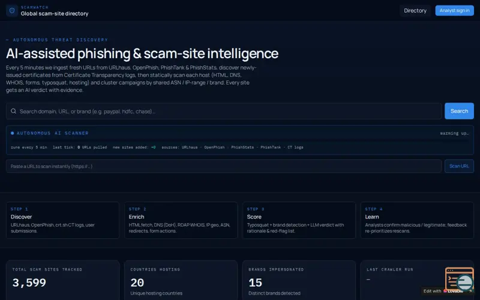Click the 'warming up…' status text

pos(454,133)
